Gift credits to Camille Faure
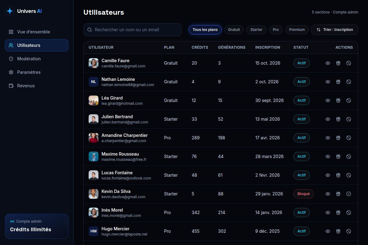Viewport: 368px width, 245px height. click(x=338, y=63)
